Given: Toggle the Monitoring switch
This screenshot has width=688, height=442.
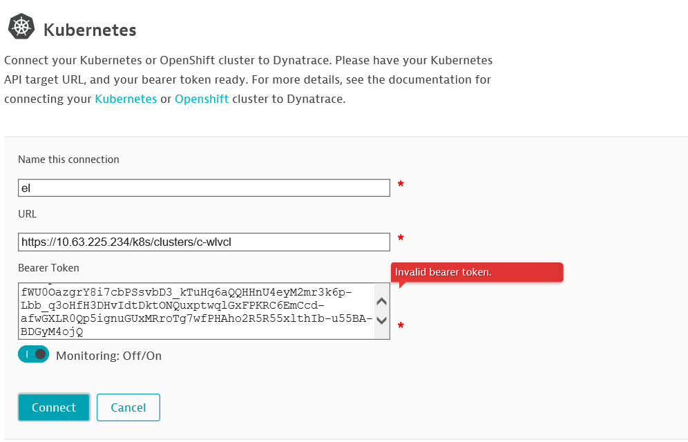Looking at the screenshot, I should pos(34,354).
